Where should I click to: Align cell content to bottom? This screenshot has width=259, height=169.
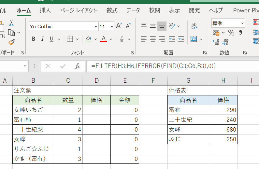point(162,27)
